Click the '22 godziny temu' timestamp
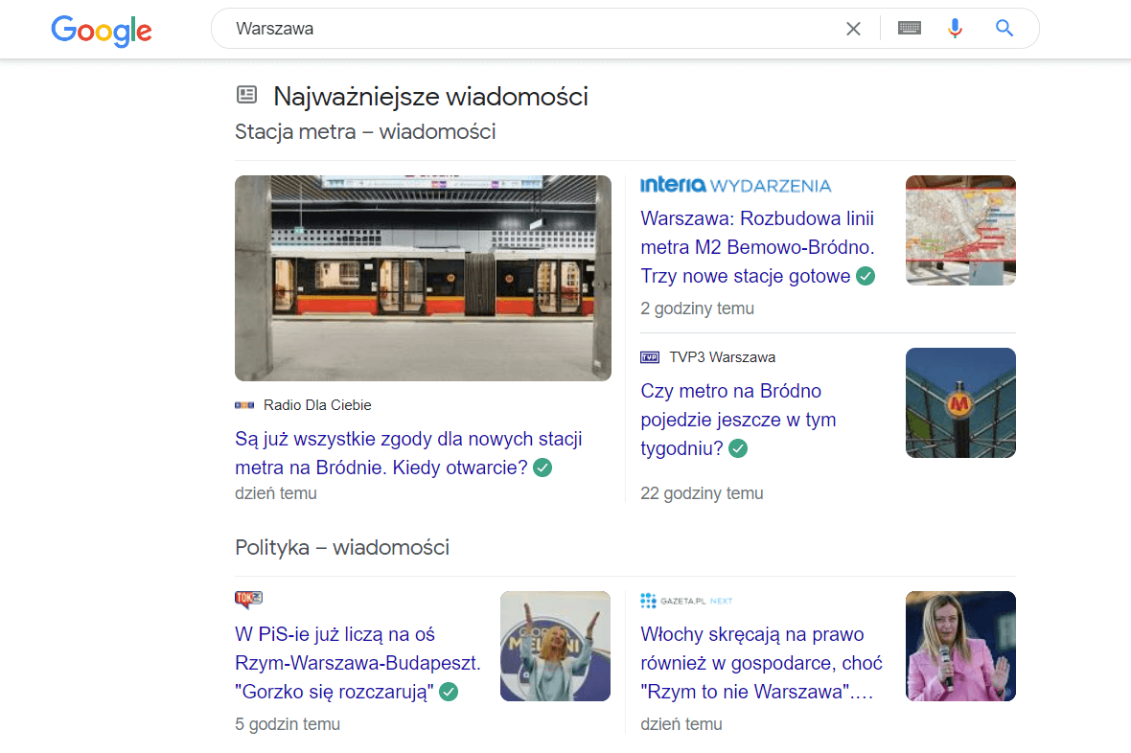Image resolution: width=1131 pixels, height=753 pixels. click(702, 493)
